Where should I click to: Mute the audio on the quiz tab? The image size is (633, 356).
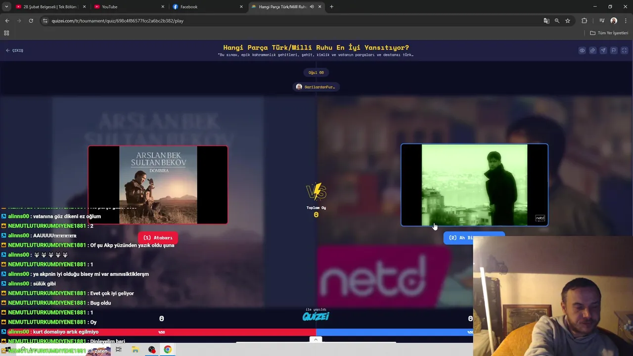pos(312,7)
